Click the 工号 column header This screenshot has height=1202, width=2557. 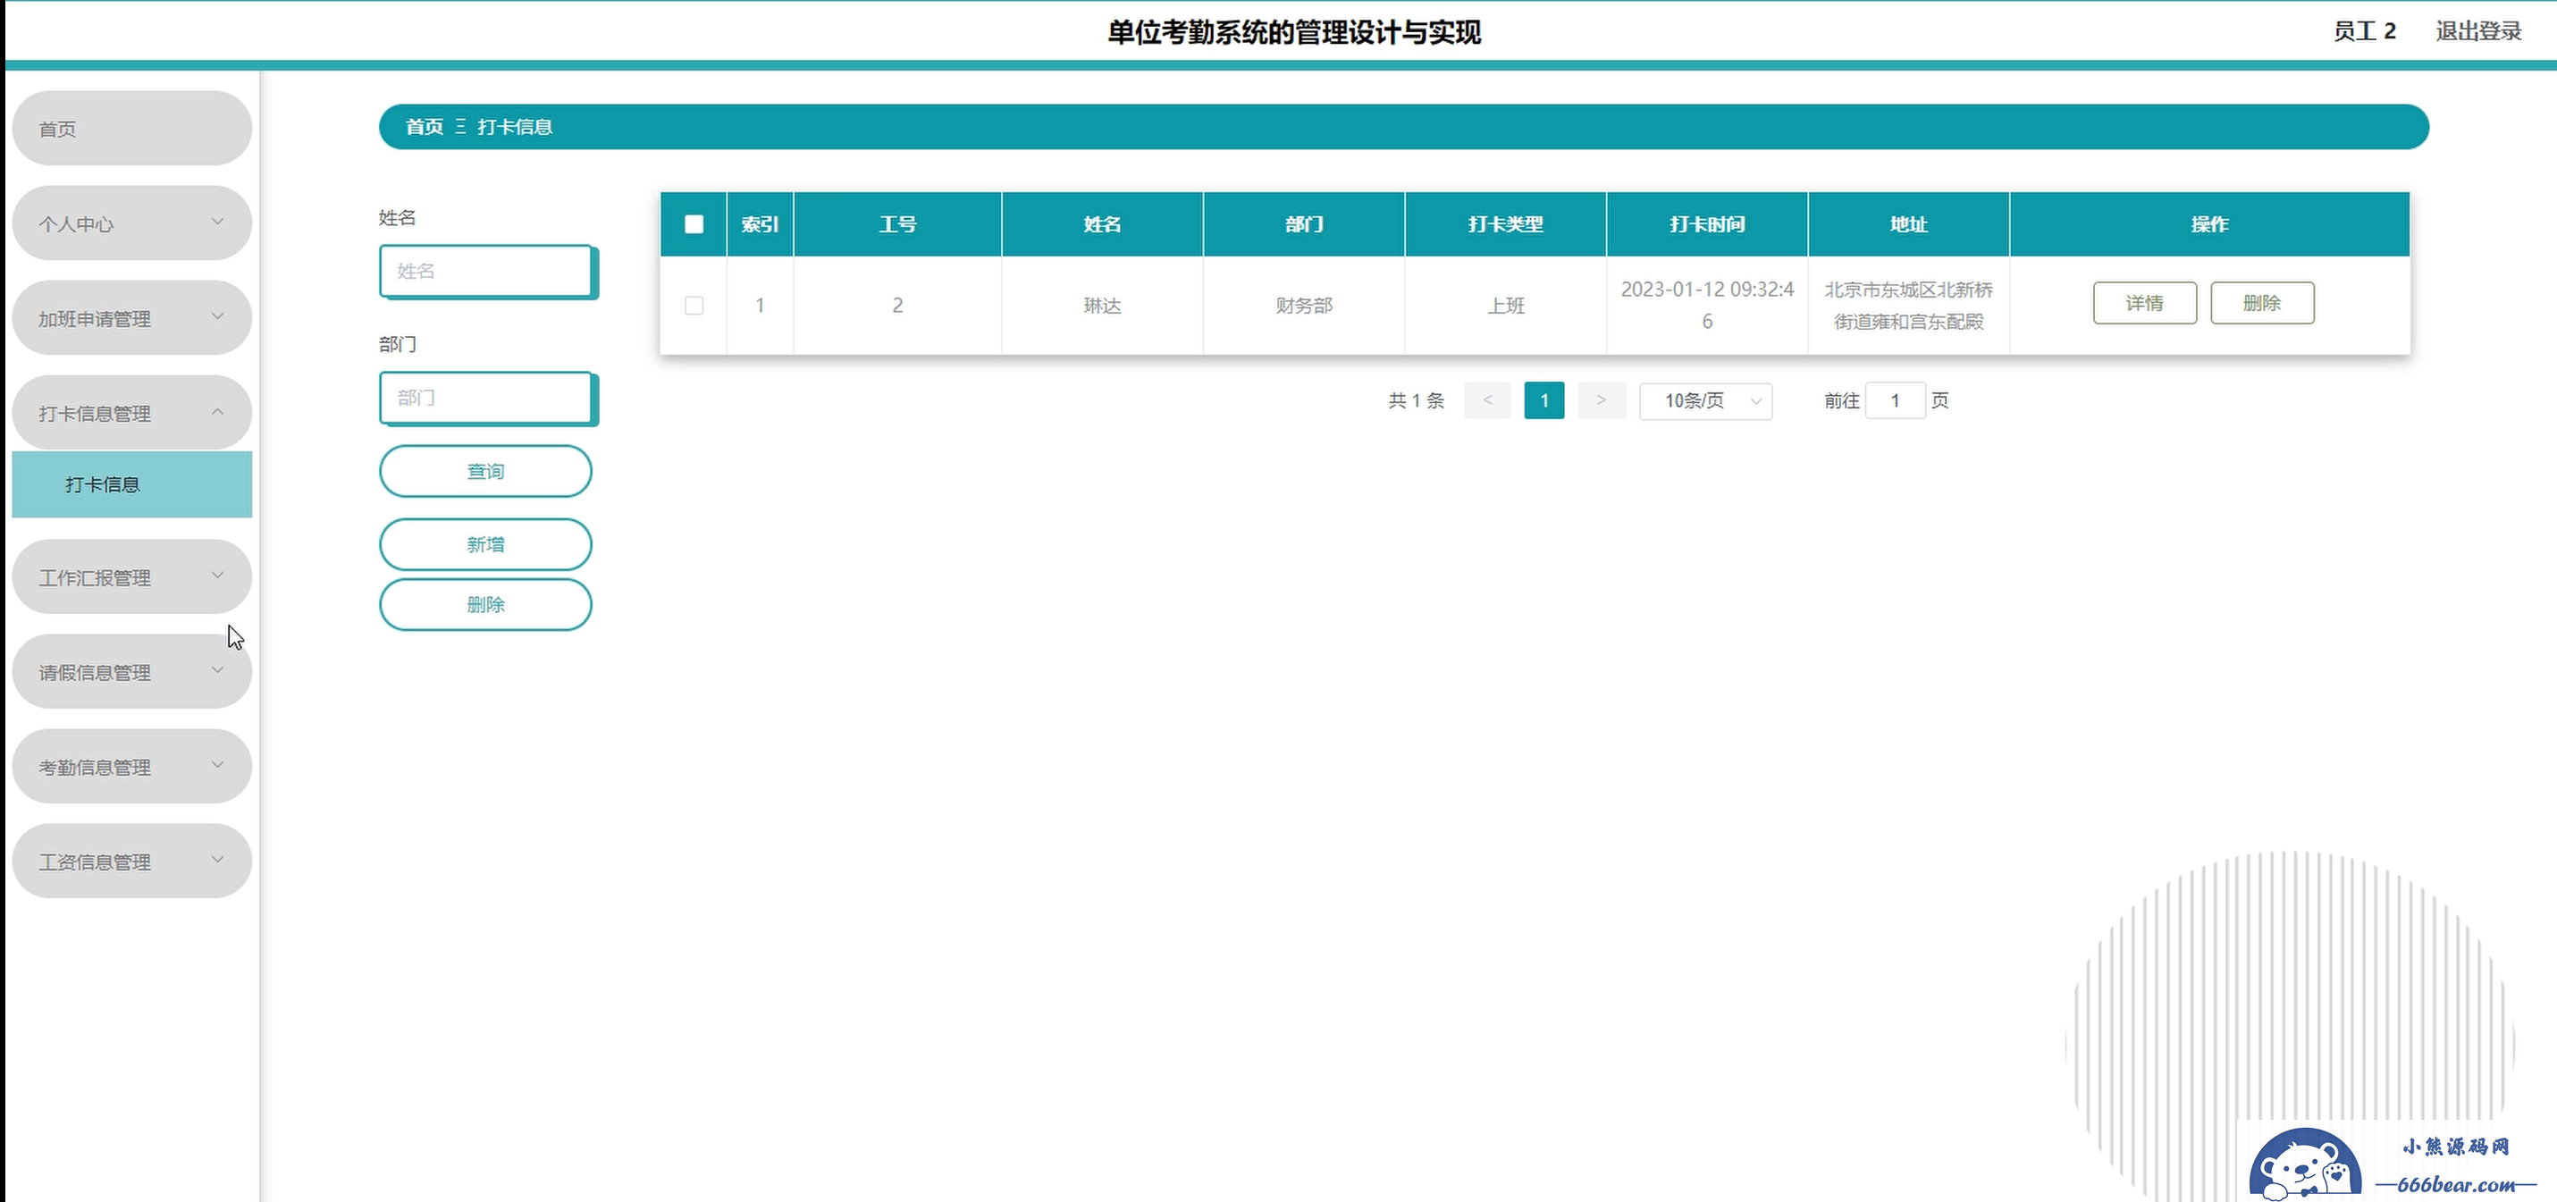tap(897, 224)
